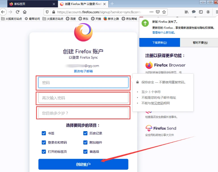
Task: Bookmark this page with the star
Action: [x=164, y=12]
